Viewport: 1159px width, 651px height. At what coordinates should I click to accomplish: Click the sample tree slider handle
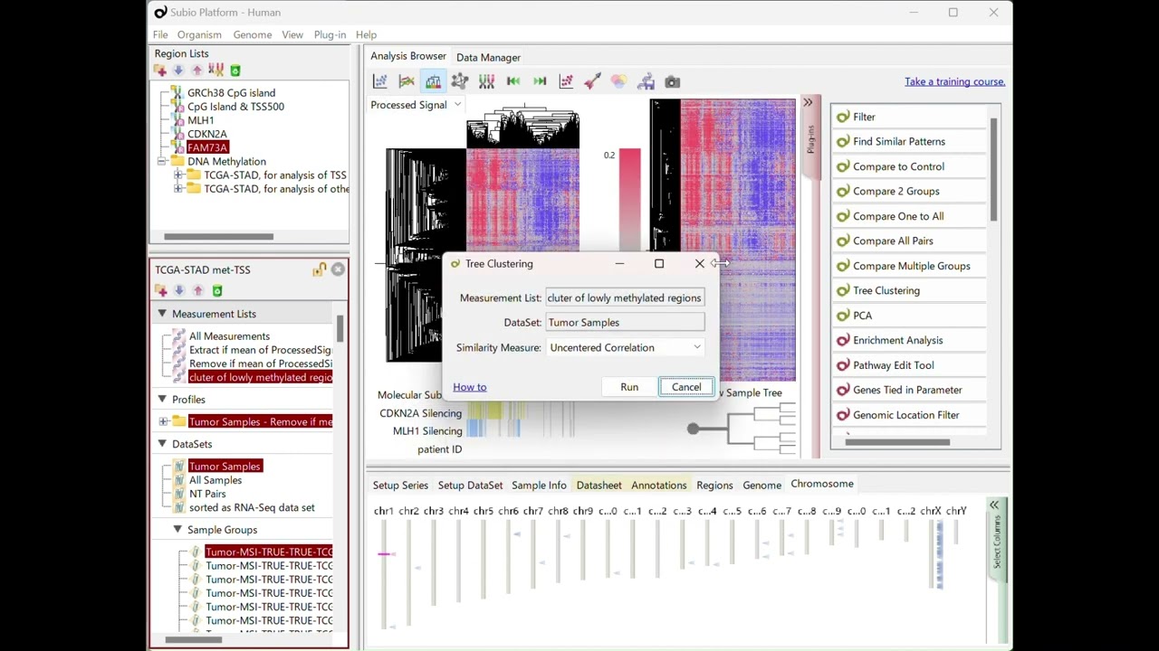(693, 429)
